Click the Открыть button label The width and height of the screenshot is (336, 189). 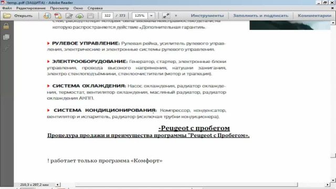point(23,16)
